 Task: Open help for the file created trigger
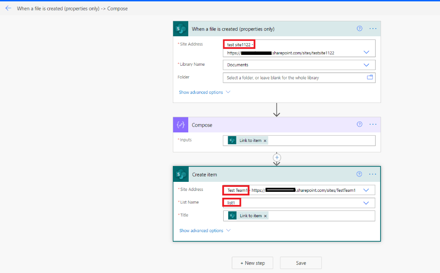[359, 28]
